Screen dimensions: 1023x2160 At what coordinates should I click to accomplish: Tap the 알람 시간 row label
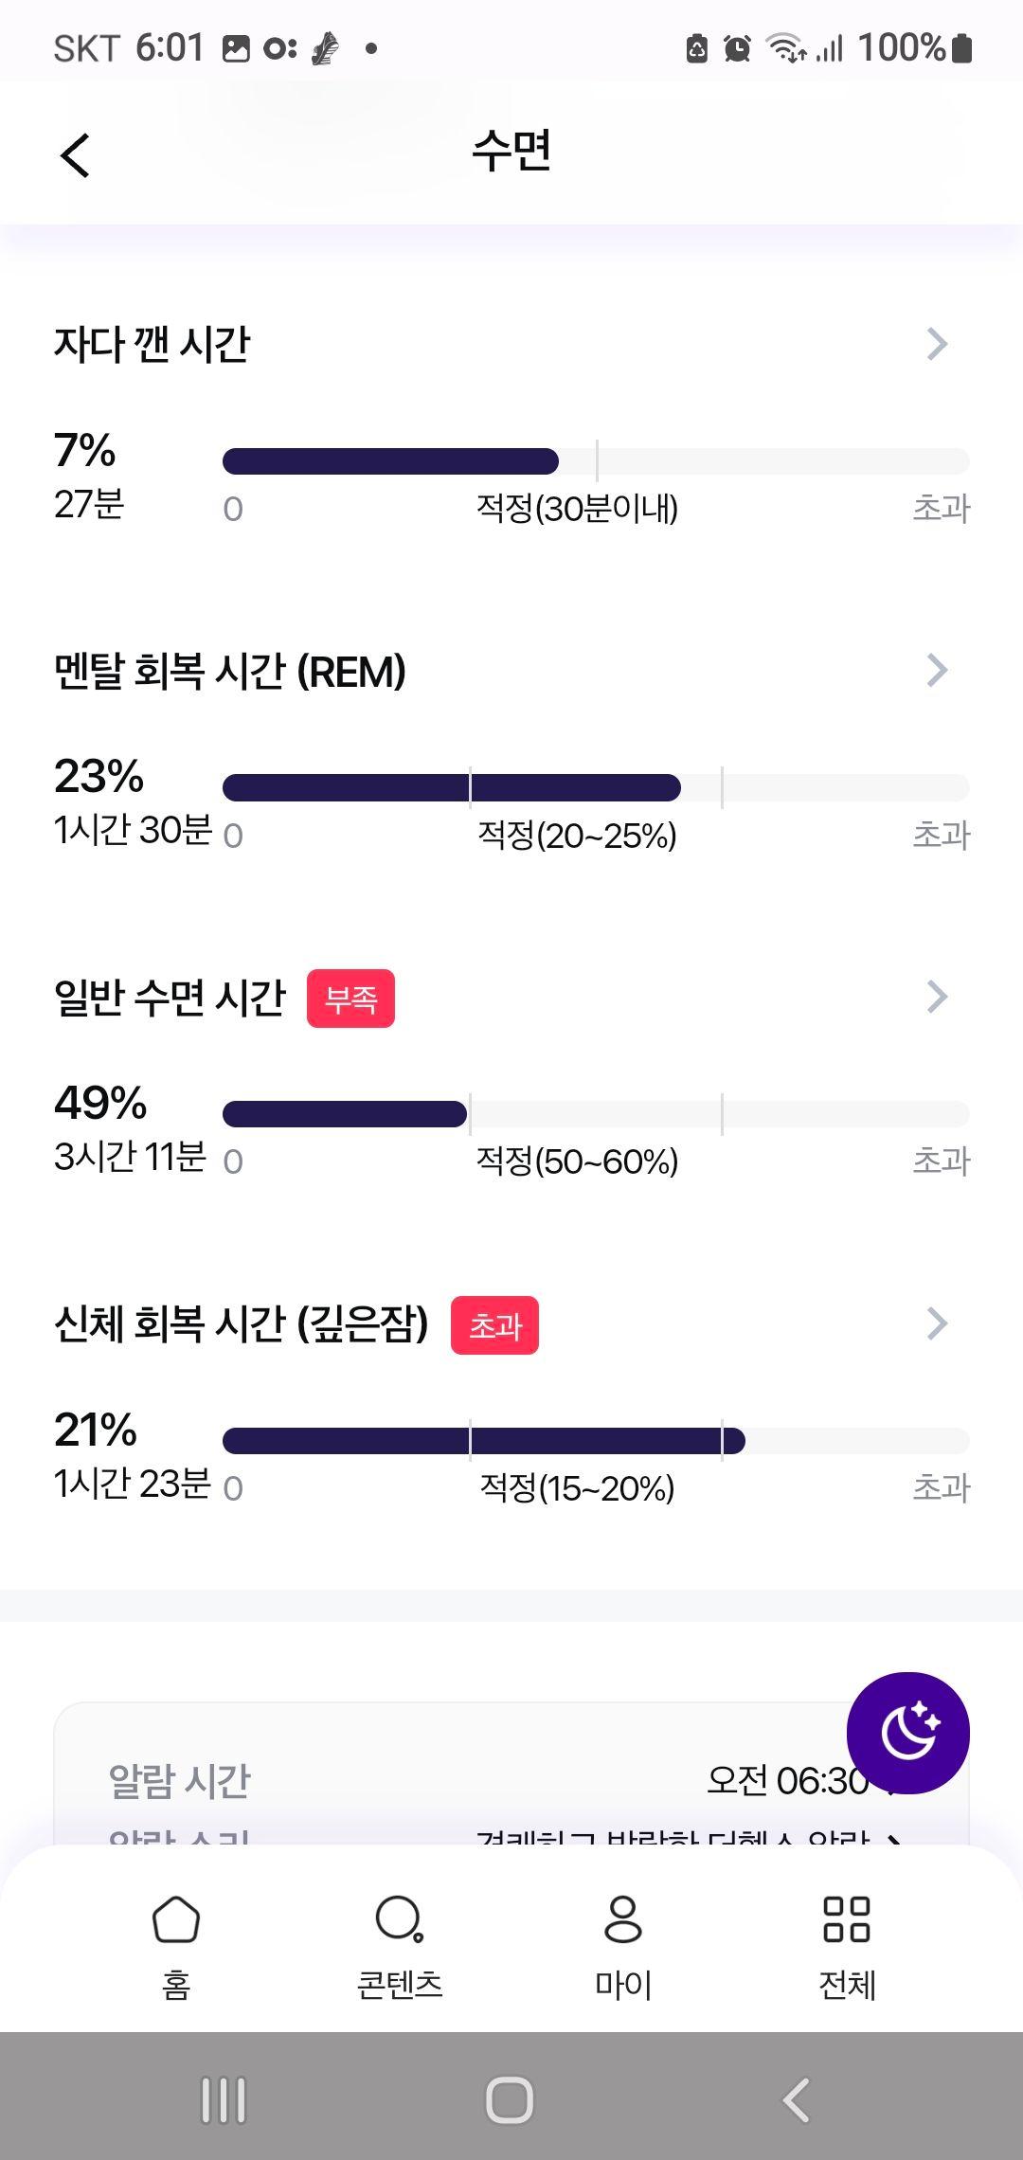coord(179,1781)
